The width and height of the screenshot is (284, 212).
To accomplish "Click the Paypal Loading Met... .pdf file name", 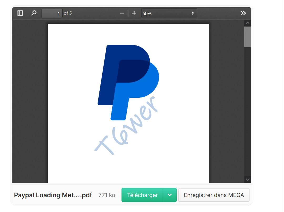I will coord(53,195).
